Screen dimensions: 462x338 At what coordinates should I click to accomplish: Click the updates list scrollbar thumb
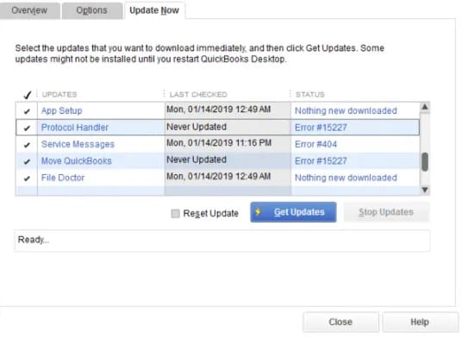(425, 162)
